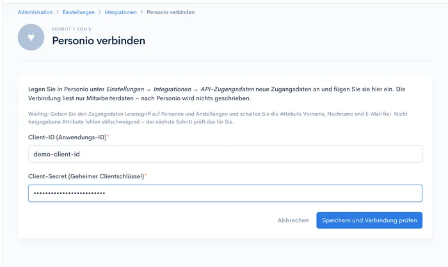The width and height of the screenshot is (448, 267).
Task: Open the Integrationen breadcrumb link
Action: [x=120, y=12]
